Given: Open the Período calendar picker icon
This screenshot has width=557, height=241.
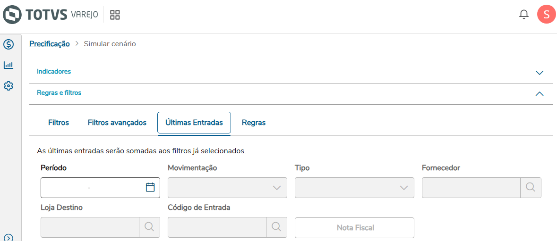Looking at the screenshot, I should tap(150, 187).
